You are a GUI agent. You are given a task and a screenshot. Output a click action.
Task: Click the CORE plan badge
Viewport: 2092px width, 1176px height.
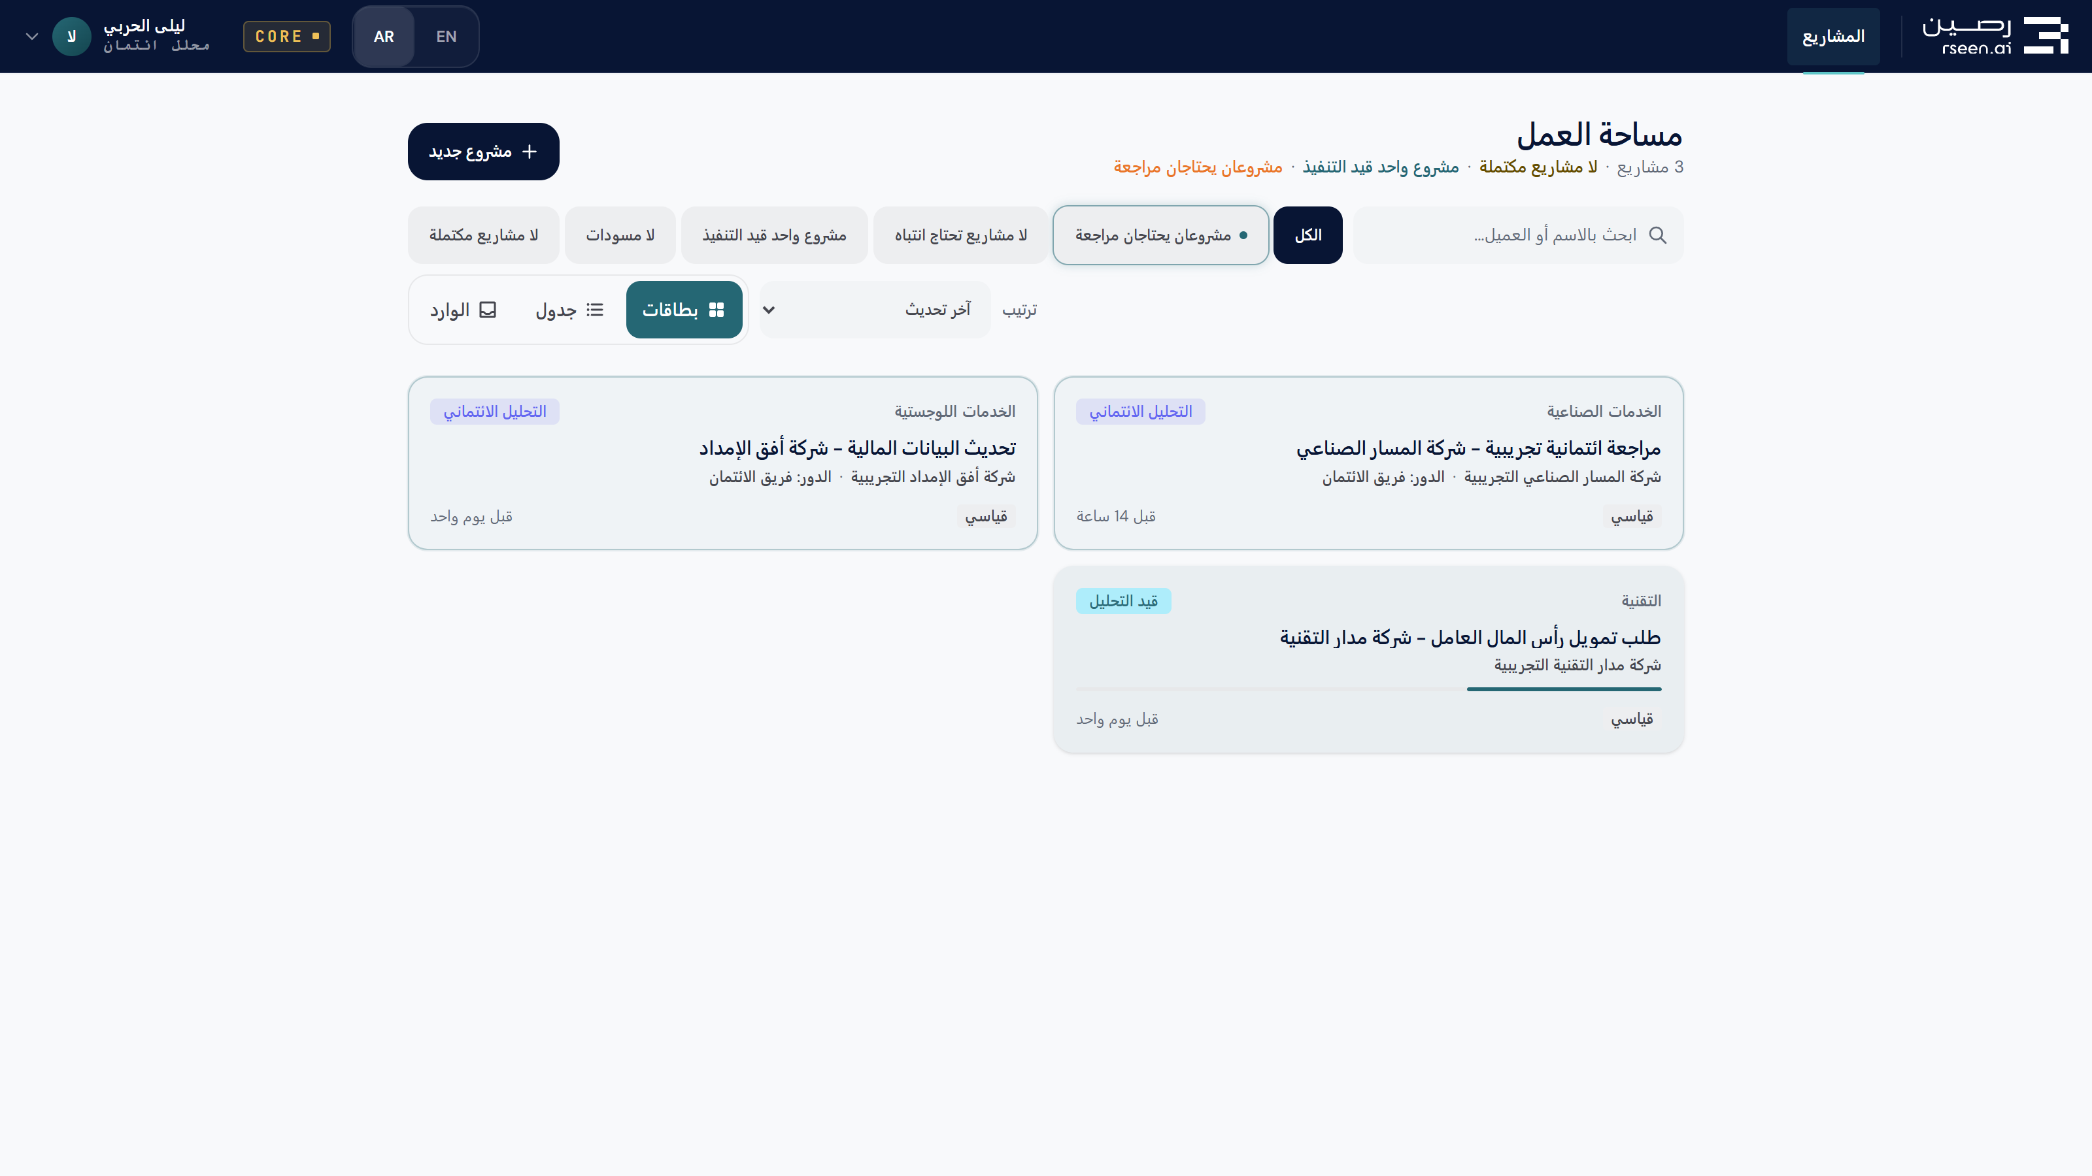pos(287,37)
